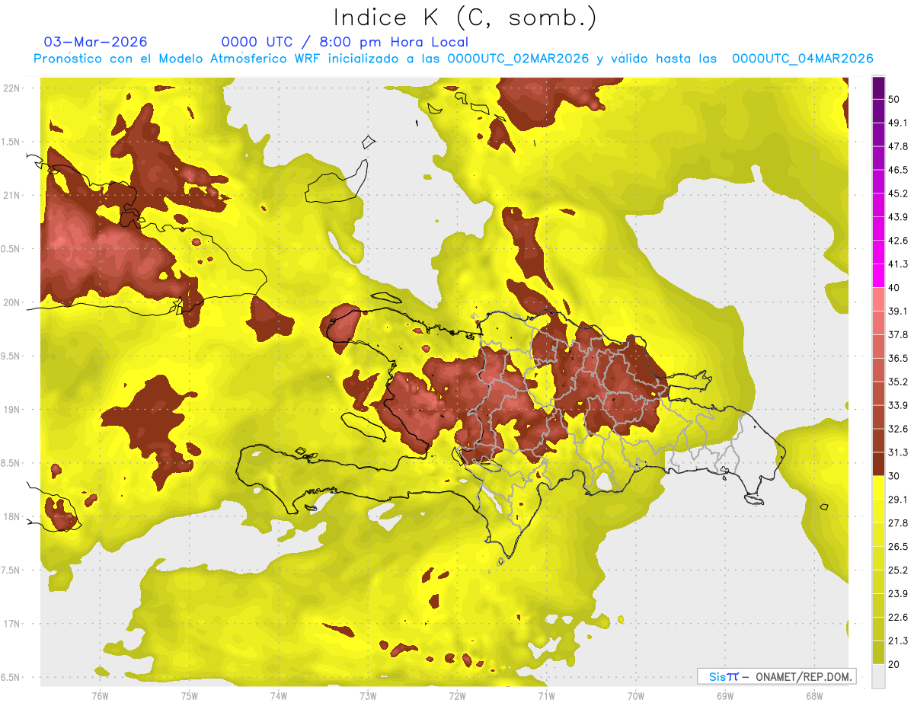
Task: Click the '23.9' value on the color scale
Action: coord(898,593)
